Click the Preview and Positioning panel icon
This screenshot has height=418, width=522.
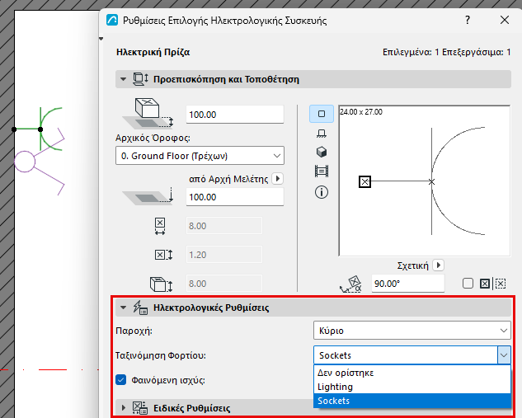[x=140, y=79]
